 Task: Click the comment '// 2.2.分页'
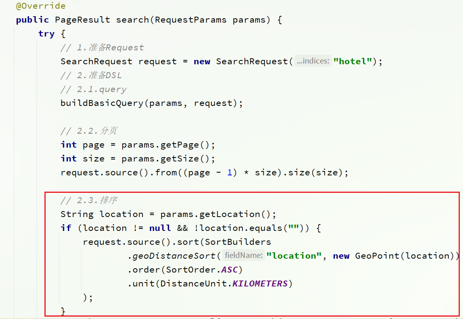[89, 131]
